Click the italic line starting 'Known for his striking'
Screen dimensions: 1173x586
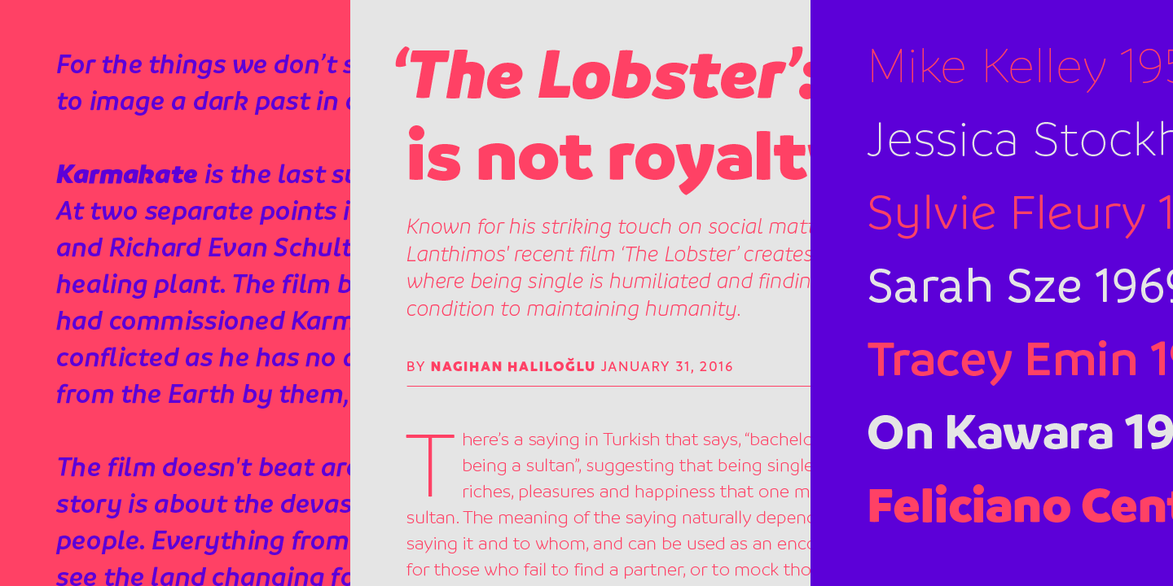(608, 226)
